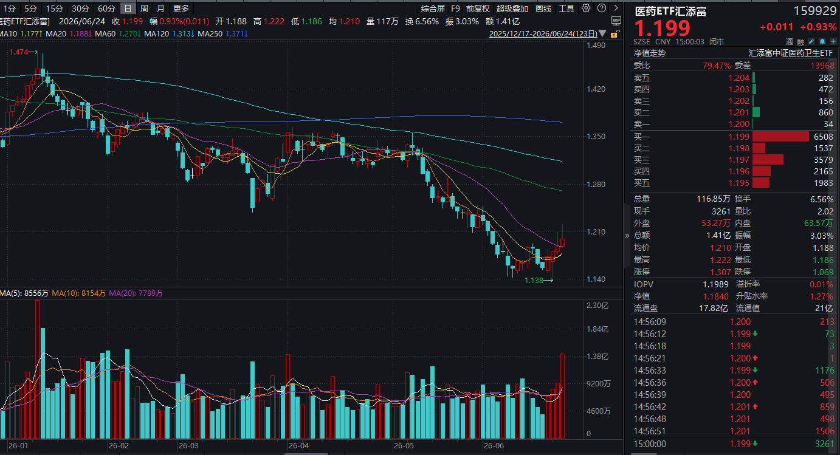Click the arrow icon next to help
Viewport: 840px width, 455px height.
tap(616, 8)
